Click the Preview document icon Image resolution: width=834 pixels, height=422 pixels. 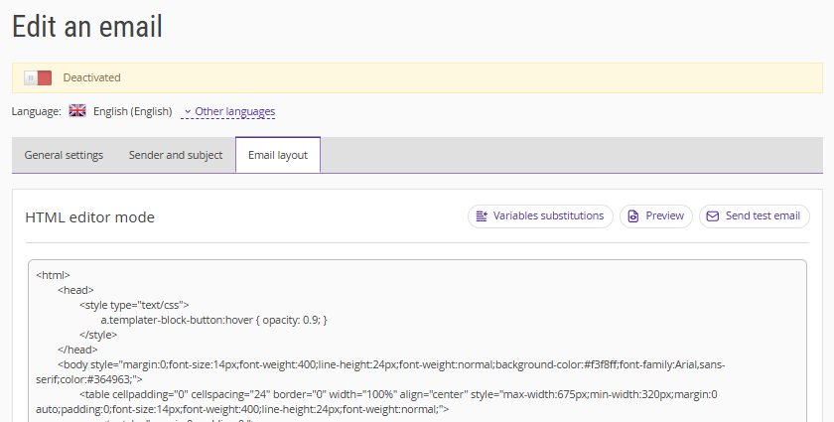(632, 216)
